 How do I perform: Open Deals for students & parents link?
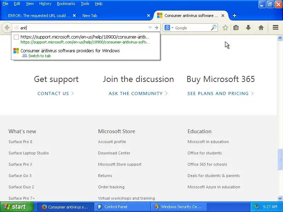point(214,176)
